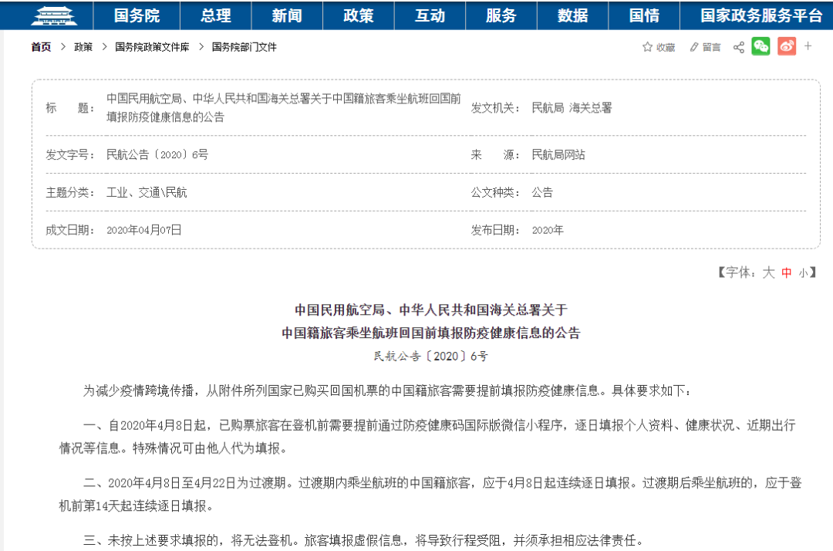The image size is (833, 551).
Task: Set font size to large (大)
Action: click(x=768, y=272)
